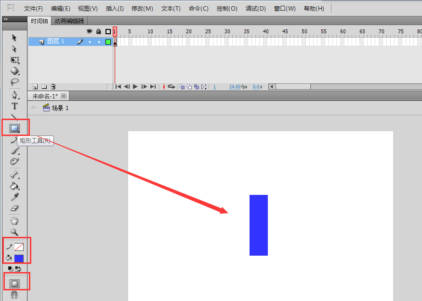Toggle object drawing mode button
The image size is (422, 301).
pyautogui.click(x=14, y=284)
